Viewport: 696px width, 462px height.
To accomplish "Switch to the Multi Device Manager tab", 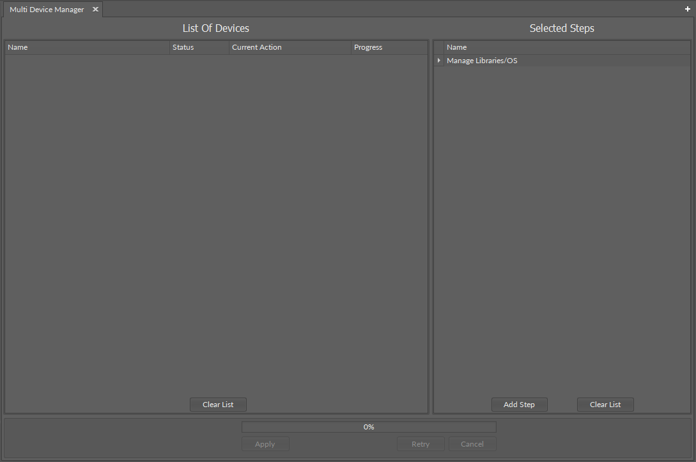I will [x=45, y=9].
